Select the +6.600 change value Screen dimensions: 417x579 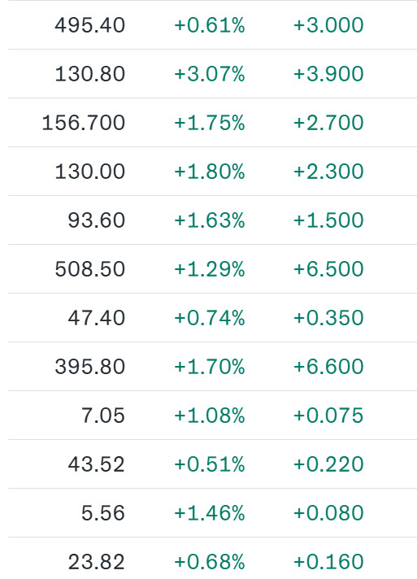point(328,366)
